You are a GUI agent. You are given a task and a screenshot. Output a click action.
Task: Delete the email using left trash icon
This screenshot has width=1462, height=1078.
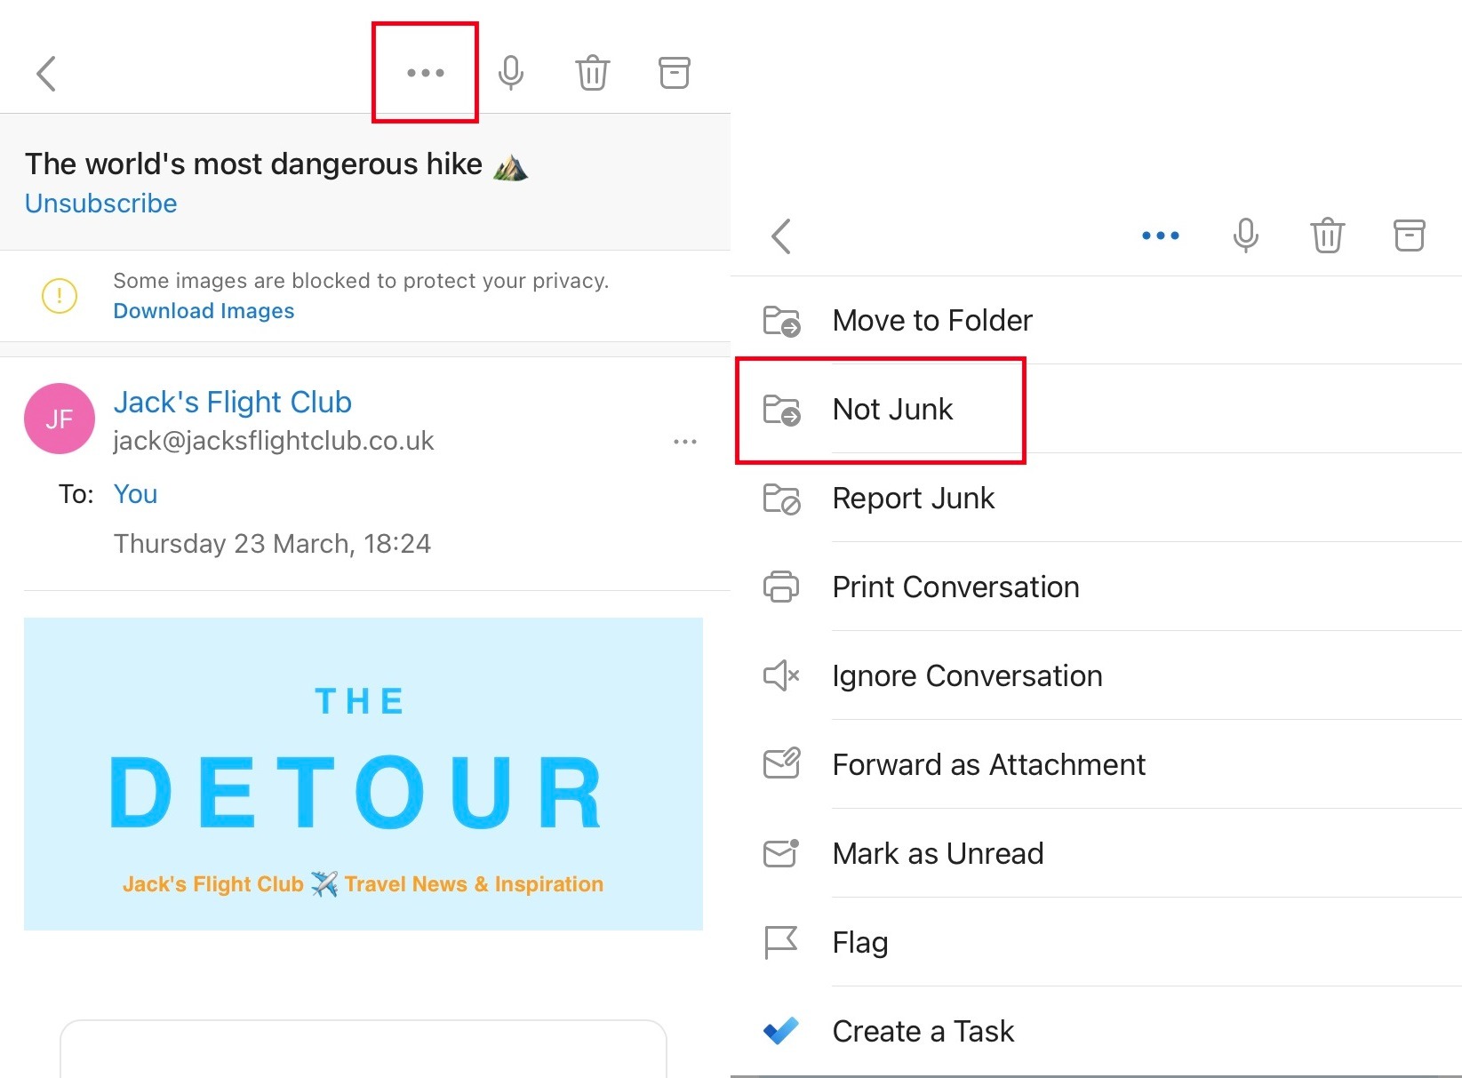coord(592,73)
